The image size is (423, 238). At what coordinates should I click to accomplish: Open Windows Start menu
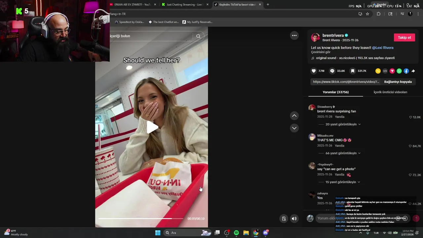[x=158, y=233]
